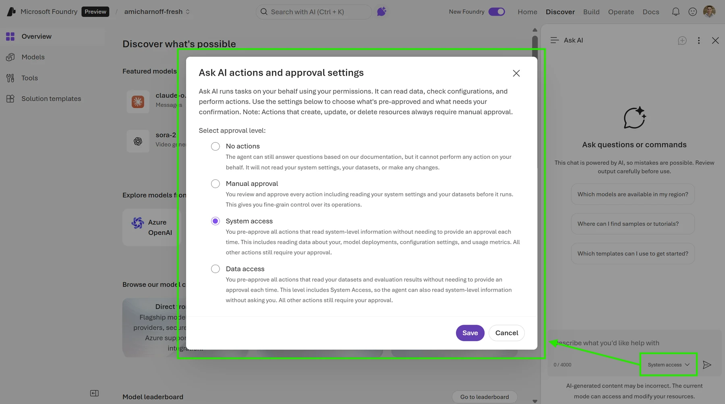Select the Manual approval radio button
The width and height of the screenshot is (725, 404).
tap(215, 183)
